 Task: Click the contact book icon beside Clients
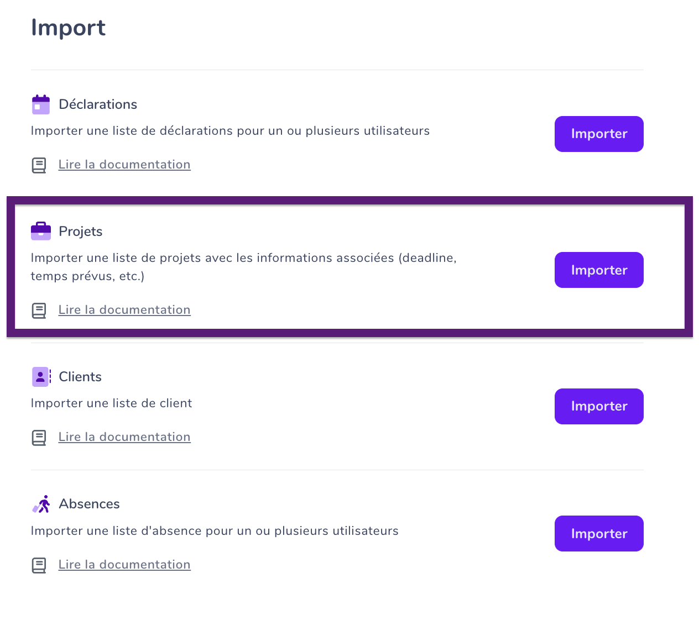click(x=41, y=377)
